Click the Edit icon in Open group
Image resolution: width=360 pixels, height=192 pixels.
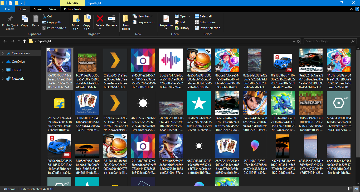pos(177,22)
